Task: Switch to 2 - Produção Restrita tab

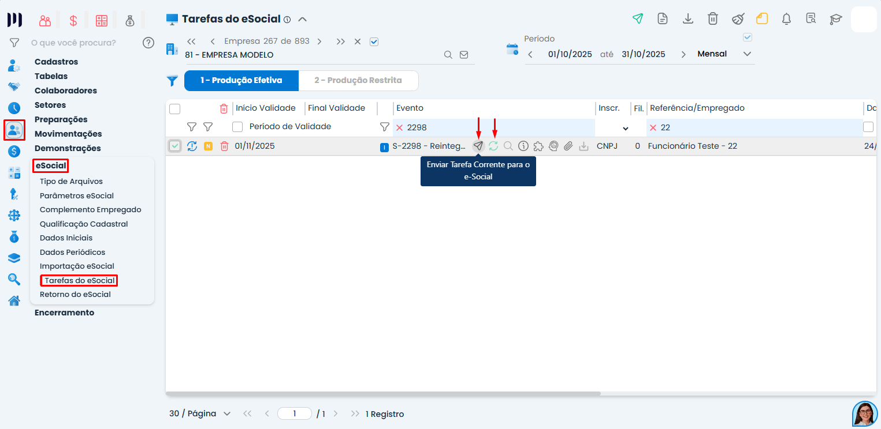Action: (358, 81)
